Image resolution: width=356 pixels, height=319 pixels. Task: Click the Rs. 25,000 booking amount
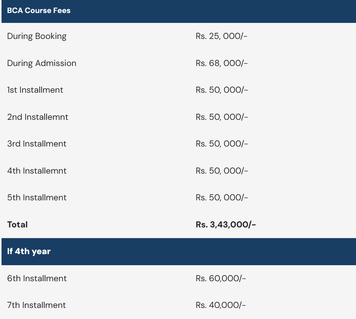coord(222,36)
